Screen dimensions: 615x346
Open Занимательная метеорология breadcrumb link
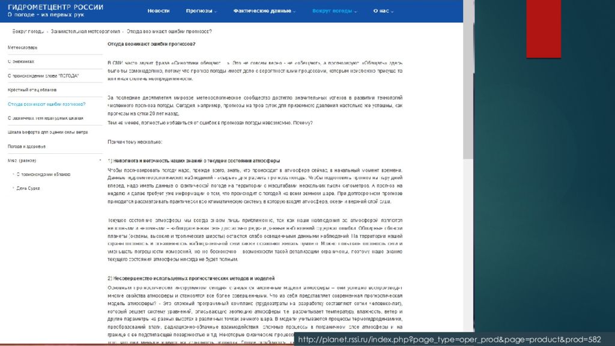pos(85,31)
